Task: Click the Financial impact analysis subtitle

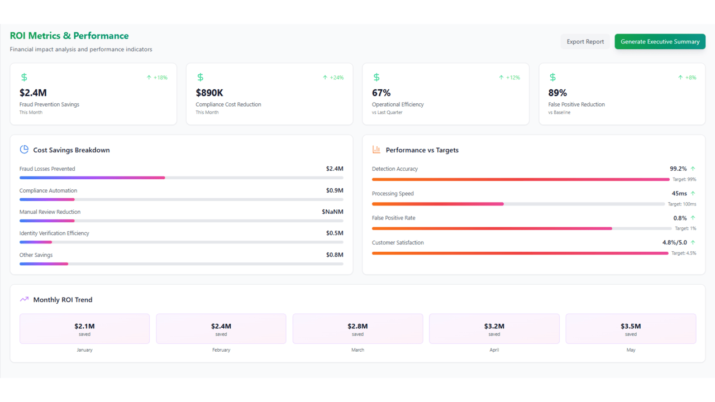Action: pos(81,49)
